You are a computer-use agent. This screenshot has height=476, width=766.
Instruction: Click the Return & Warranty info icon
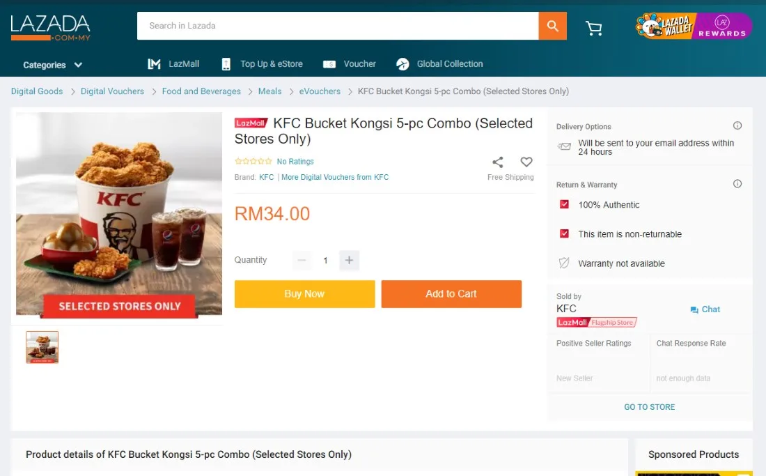[x=737, y=184]
